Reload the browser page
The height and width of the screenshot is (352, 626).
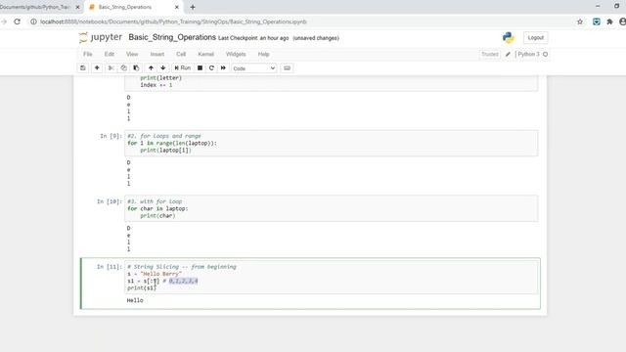click(18, 22)
